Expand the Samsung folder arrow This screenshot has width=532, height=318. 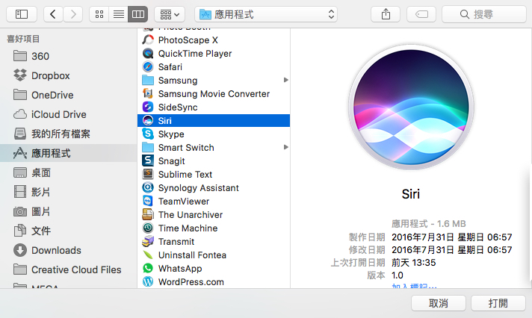point(285,80)
